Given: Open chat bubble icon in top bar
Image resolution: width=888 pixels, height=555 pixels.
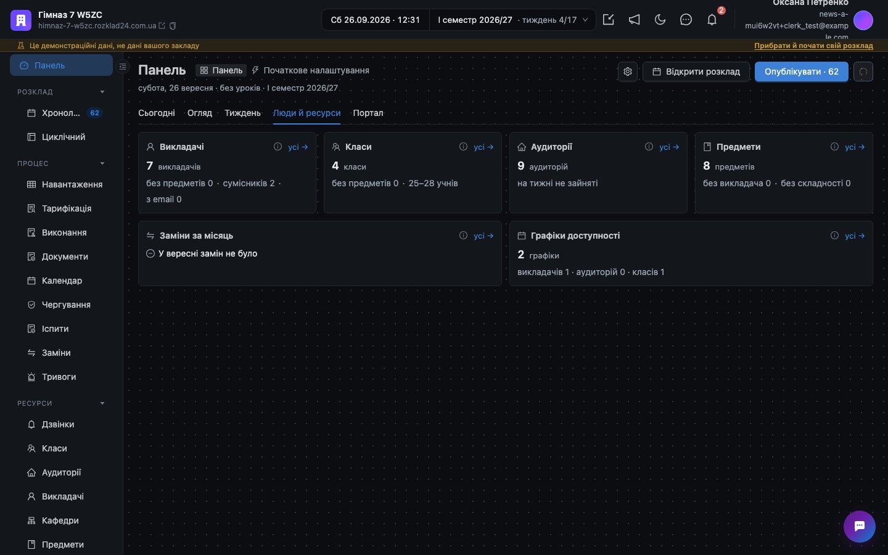Looking at the screenshot, I should [x=686, y=20].
